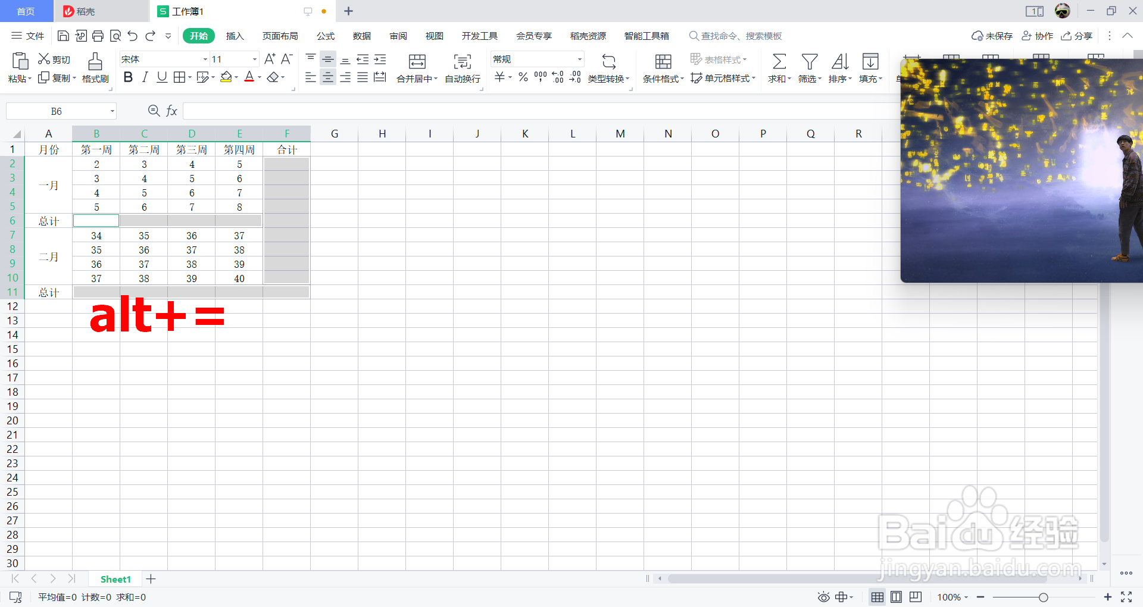Click the Type Conversion (类型转换) icon
Viewport: 1143px width, 607px height.
(x=609, y=61)
